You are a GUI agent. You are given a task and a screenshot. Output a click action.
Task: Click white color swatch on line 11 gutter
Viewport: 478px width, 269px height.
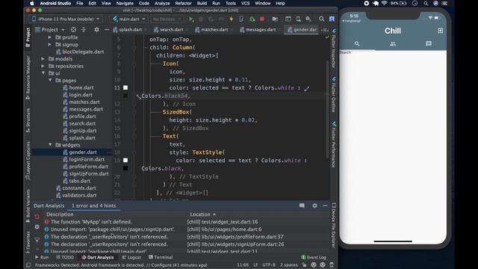coord(125,87)
